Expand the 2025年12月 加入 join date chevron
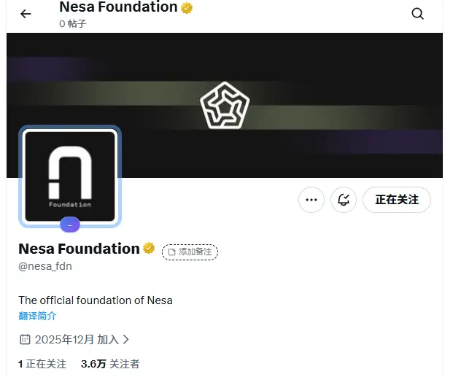453x377 pixels. pos(126,339)
